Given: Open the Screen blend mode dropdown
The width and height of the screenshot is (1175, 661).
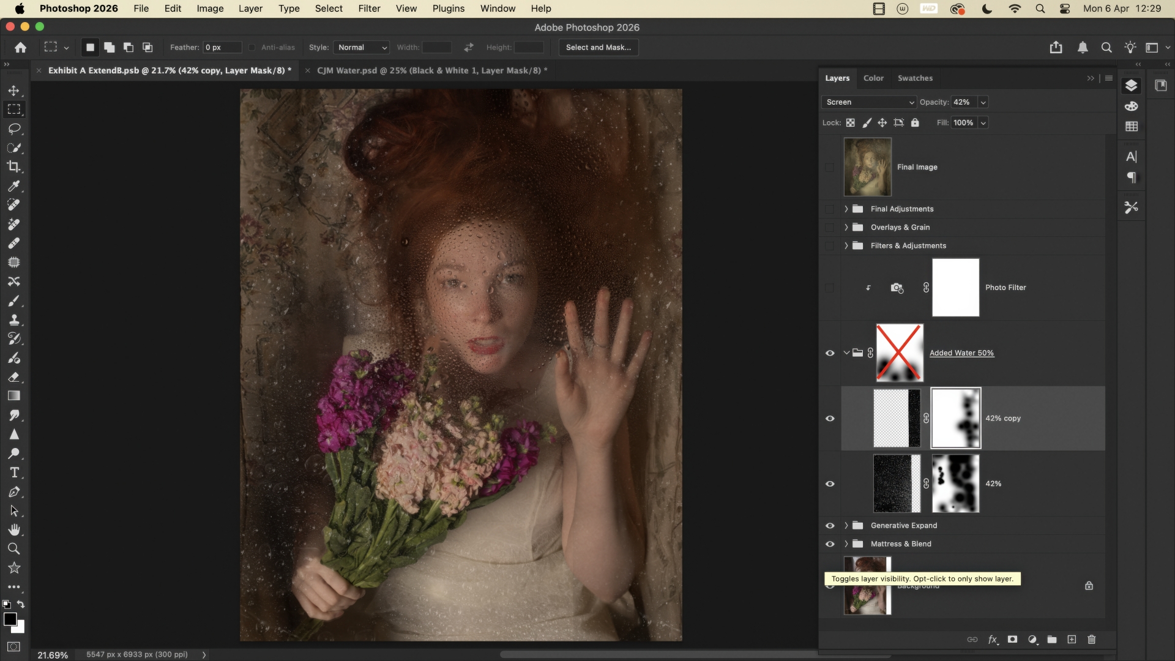Looking at the screenshot, I should click(x=868, y=102).
